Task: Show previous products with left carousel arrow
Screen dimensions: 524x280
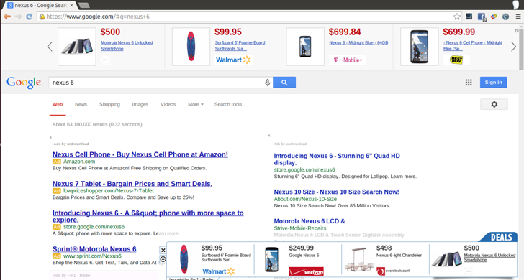Action: tap(50, 47)
